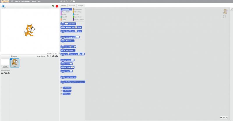The height and width of the screenshot is (121, 233).
Task: Select the Figur1 sprite thumbnail
Action: tap(15, 63)
